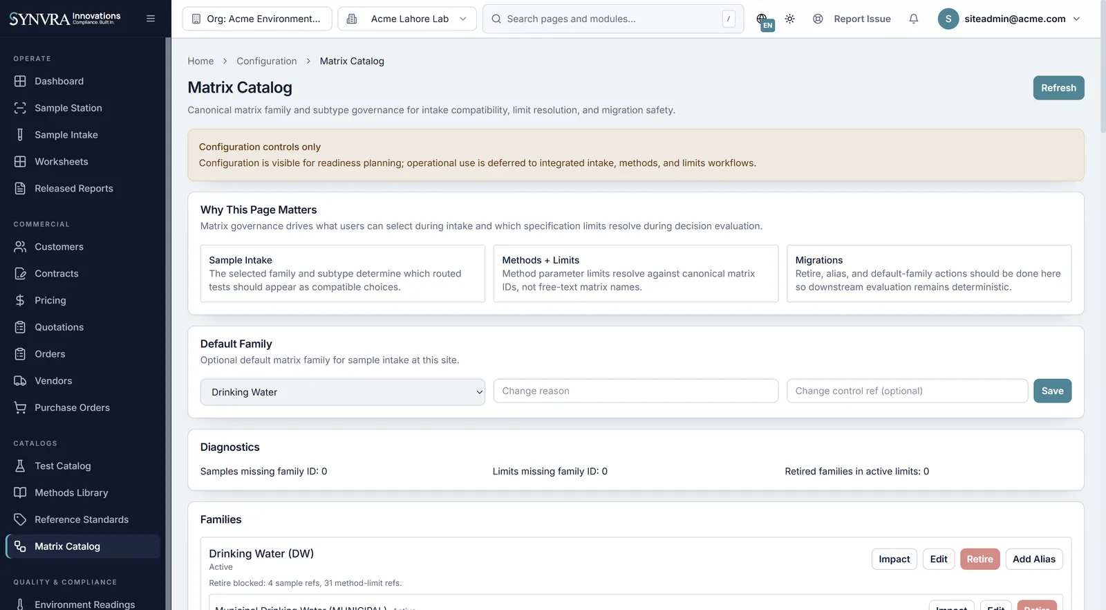Click Impact for Drinking Water family
This screenshot has width=1106, height=610.
coord(894,559)
